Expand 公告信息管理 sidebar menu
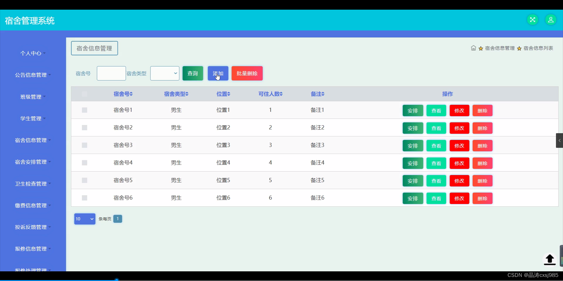563x281 pixels. click(33, 75)
